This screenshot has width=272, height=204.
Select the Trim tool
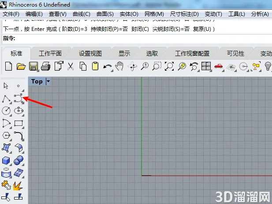pos(6,197)
